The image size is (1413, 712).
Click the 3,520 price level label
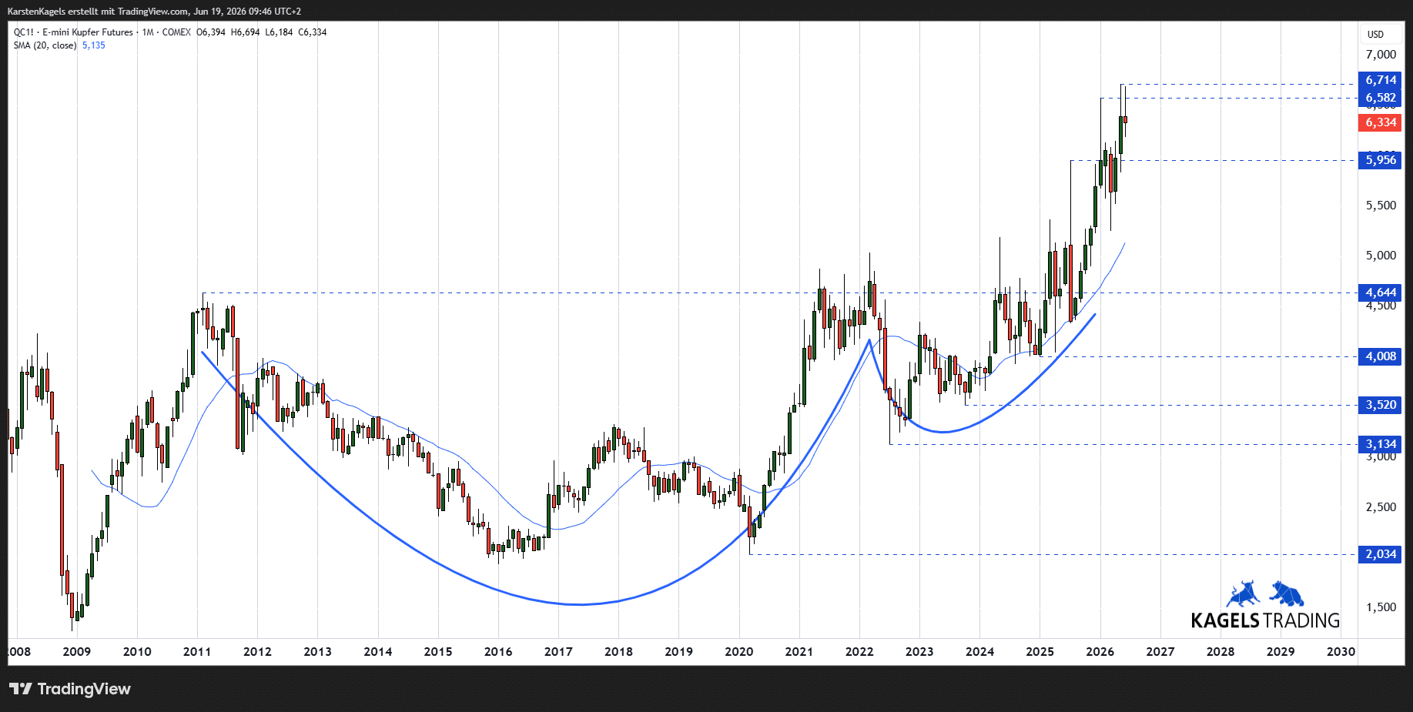[x=1380, y=405]
